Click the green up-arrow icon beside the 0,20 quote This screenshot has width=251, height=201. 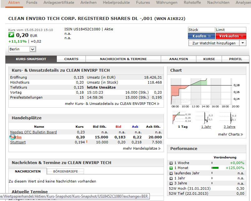11,34
